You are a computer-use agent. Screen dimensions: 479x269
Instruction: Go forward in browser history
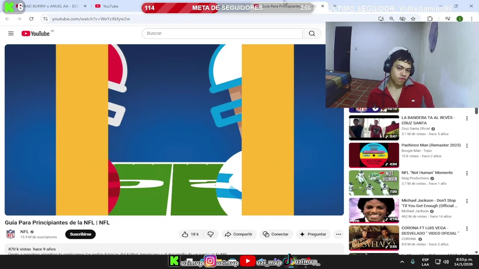[x=19, y=19]
